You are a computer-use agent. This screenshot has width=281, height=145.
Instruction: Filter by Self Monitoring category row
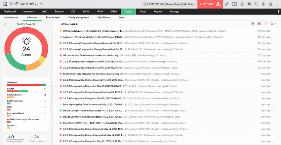[26, 102]
